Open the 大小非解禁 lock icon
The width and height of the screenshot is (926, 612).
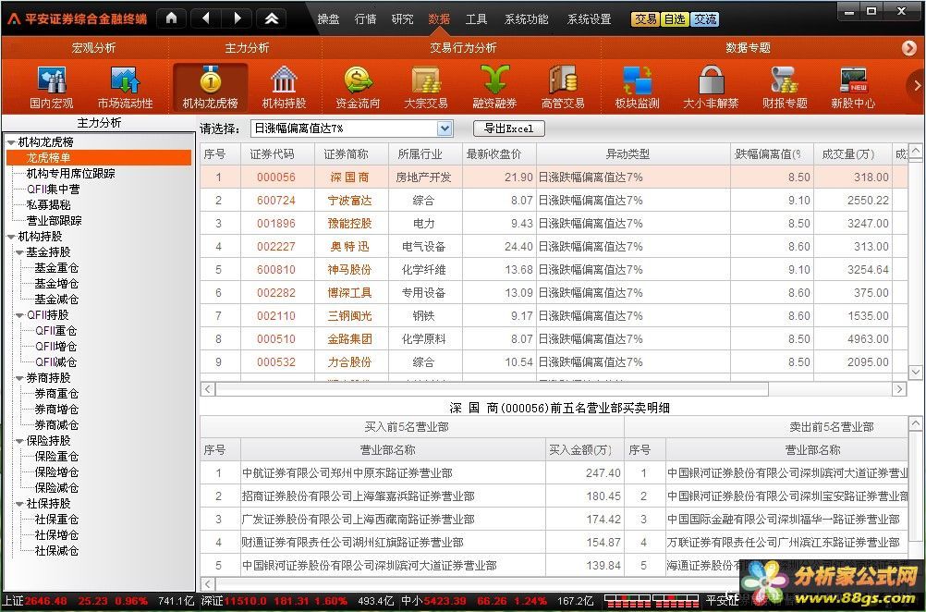(x=711, y=88)
